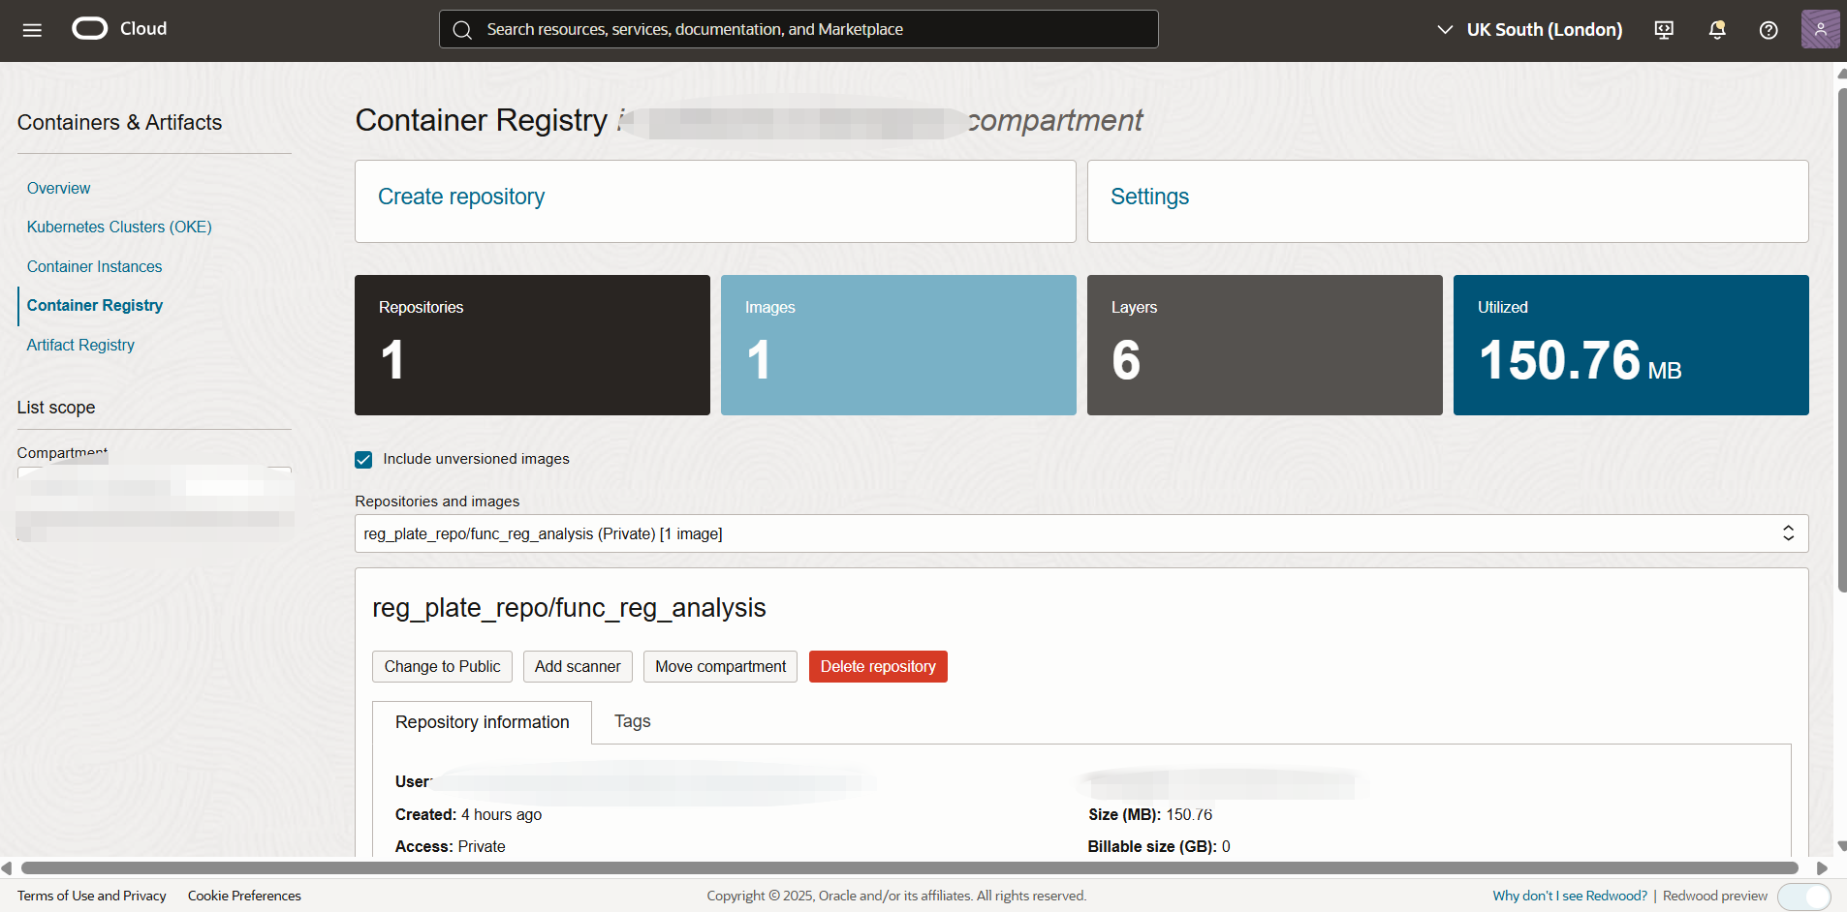Open Cookie Preferences
Screen dimensions: 1847x912
click(x=244, y=896)
